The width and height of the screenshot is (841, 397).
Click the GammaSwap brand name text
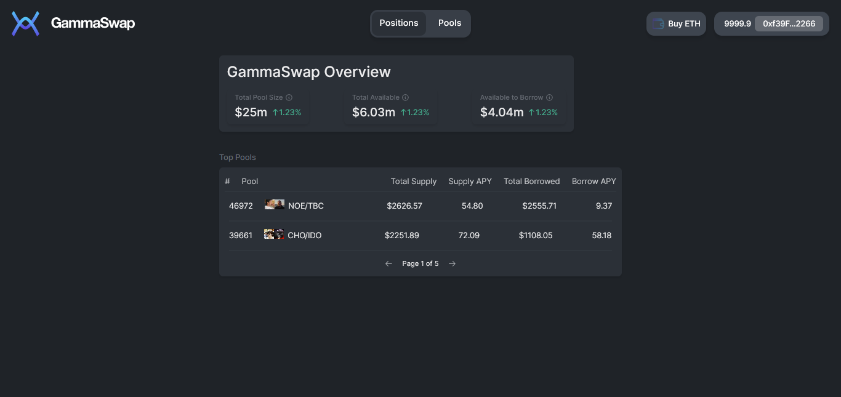click(93, 23)
